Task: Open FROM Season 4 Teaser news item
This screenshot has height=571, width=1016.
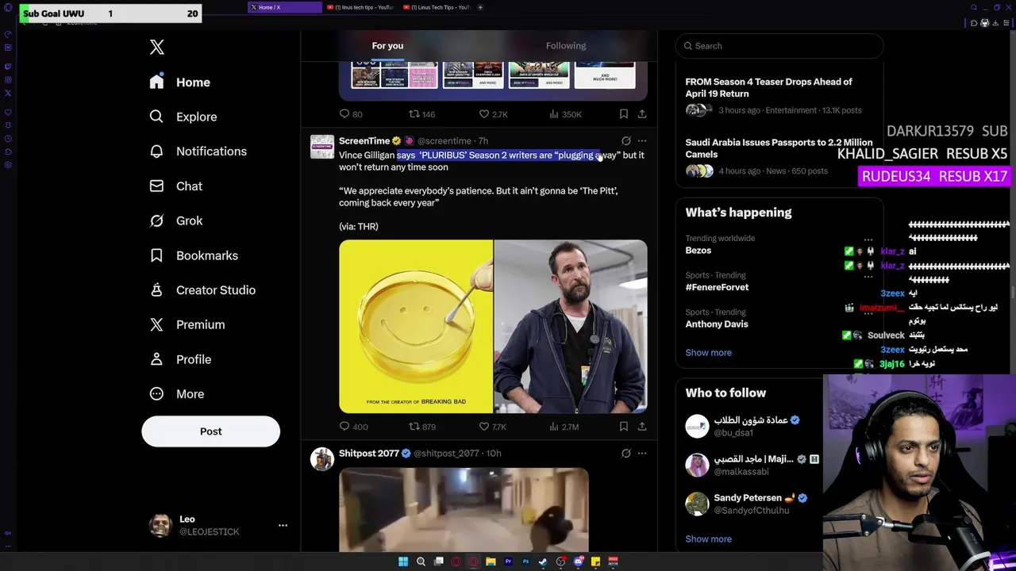Action: 778,95
